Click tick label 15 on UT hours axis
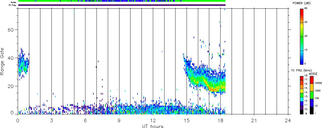 pyautogui.click(x=187, y=120)
